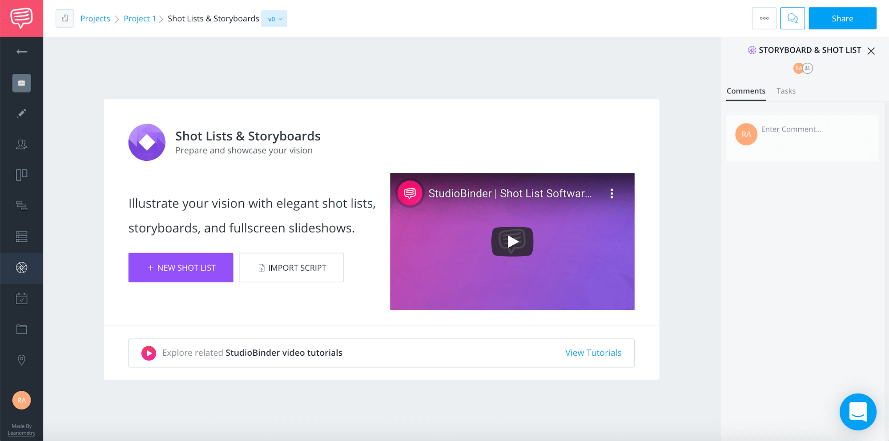889x441 pixels.
Task: Open the project overview briefcase icon
Action: [x=21, y=83]
